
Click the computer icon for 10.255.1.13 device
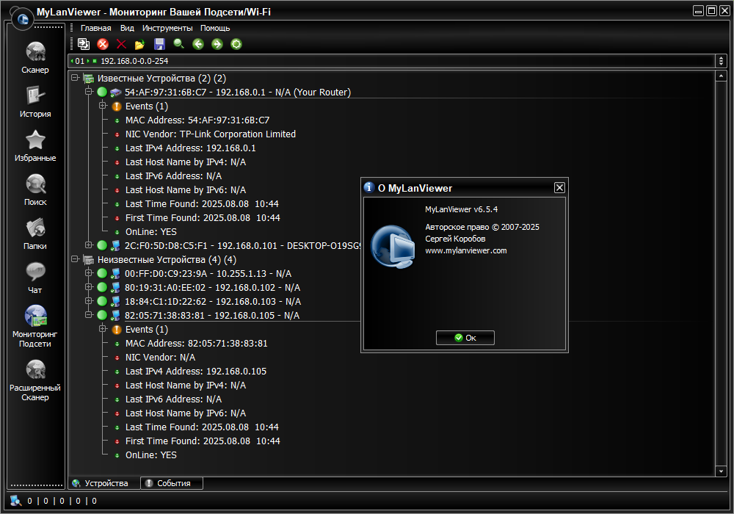(x=116, y=273)
